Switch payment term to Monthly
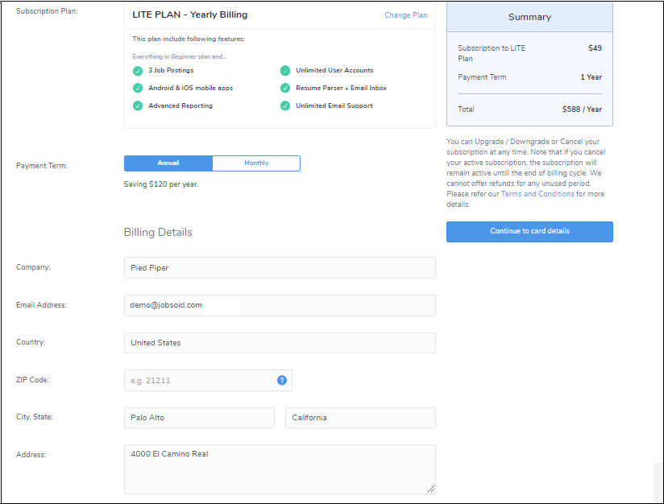The height and width of the screenshot is (504, 664). tap(256, 163)
